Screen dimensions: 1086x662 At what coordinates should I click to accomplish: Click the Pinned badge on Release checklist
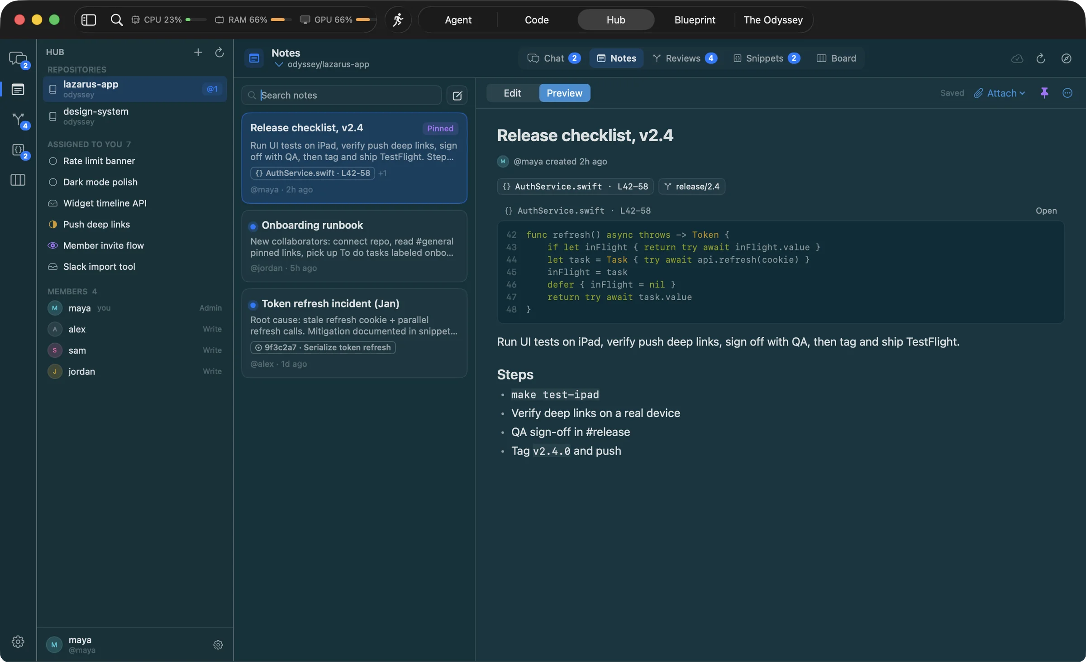[x=440, y=129]
